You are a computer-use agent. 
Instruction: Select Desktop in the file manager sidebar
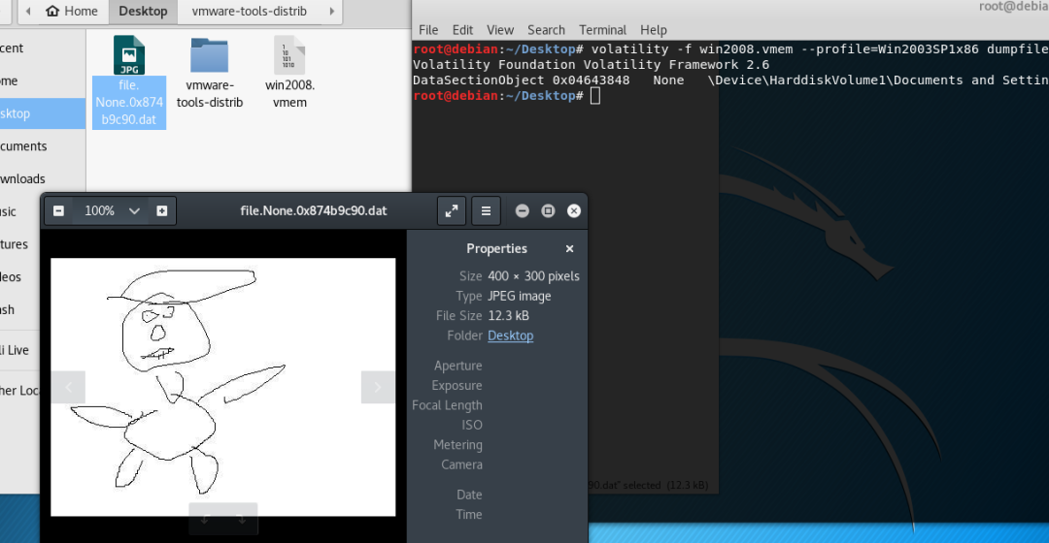(43, 113)
